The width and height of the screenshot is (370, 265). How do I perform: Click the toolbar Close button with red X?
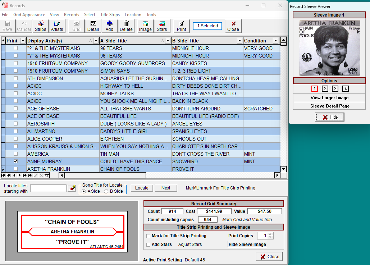[233, 26]
